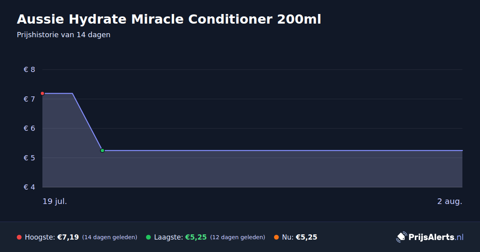Click the PrijsAlerts tag logo icon
Image resolution: width=480 pixels, height=252 pixels.
click(401, 237)
